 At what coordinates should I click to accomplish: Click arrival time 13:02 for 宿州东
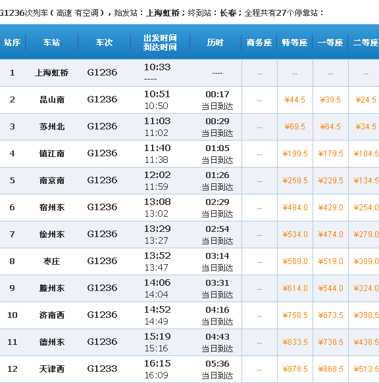[x=157, y=214]
